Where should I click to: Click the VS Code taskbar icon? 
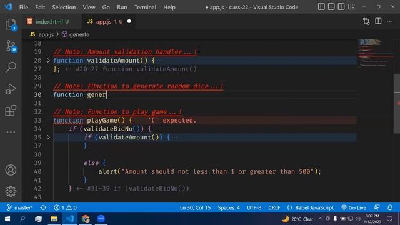70,219
